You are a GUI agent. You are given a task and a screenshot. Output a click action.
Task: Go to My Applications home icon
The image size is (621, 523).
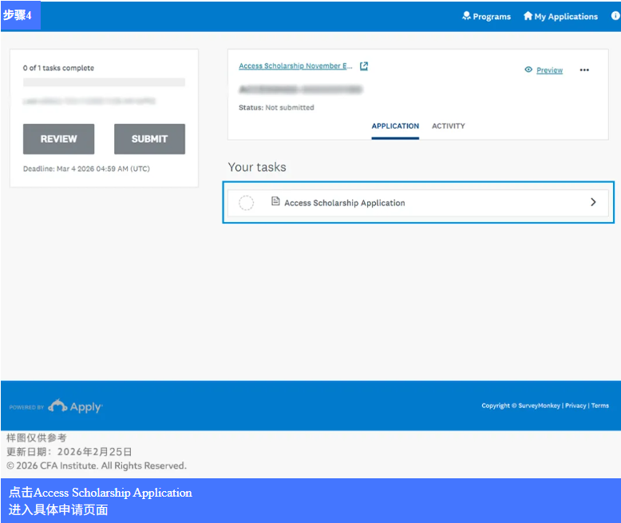pyautogui.click(x=528, y=16)
